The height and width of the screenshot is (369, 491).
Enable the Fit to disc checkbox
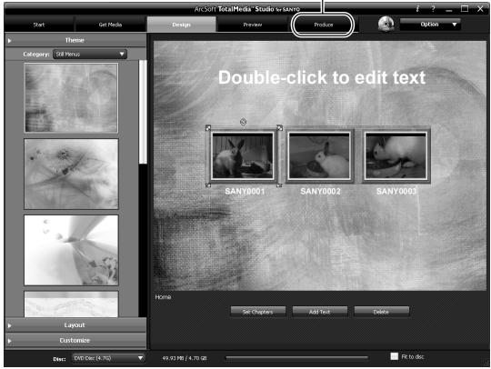coord(395,356)
